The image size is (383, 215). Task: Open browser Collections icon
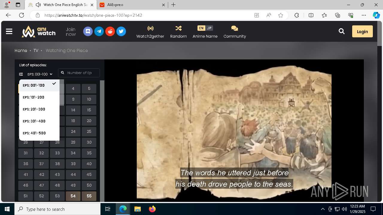tap(338, 15)
